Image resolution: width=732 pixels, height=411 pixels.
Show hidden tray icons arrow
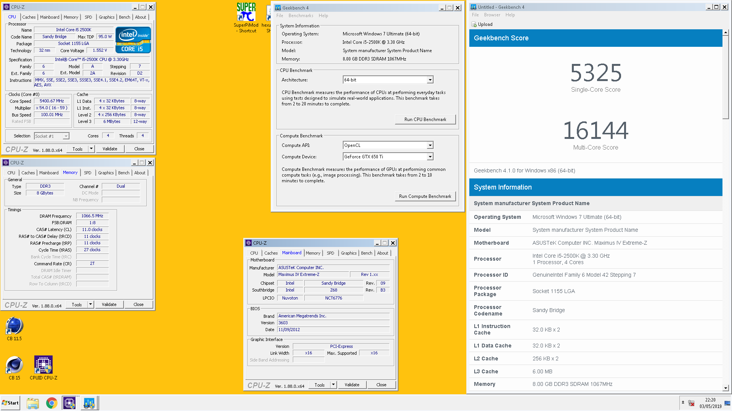(x=683, y=403)
